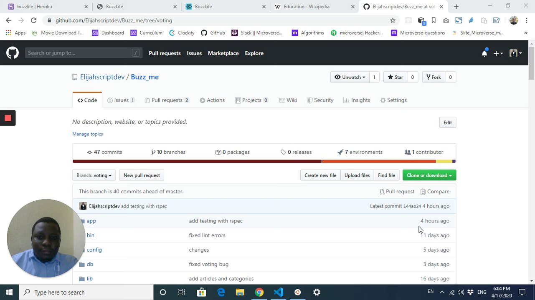Viewport: 535px width, 300px height.
Task: Open the GitHub user avatar menu
Action: coord(515,53)
